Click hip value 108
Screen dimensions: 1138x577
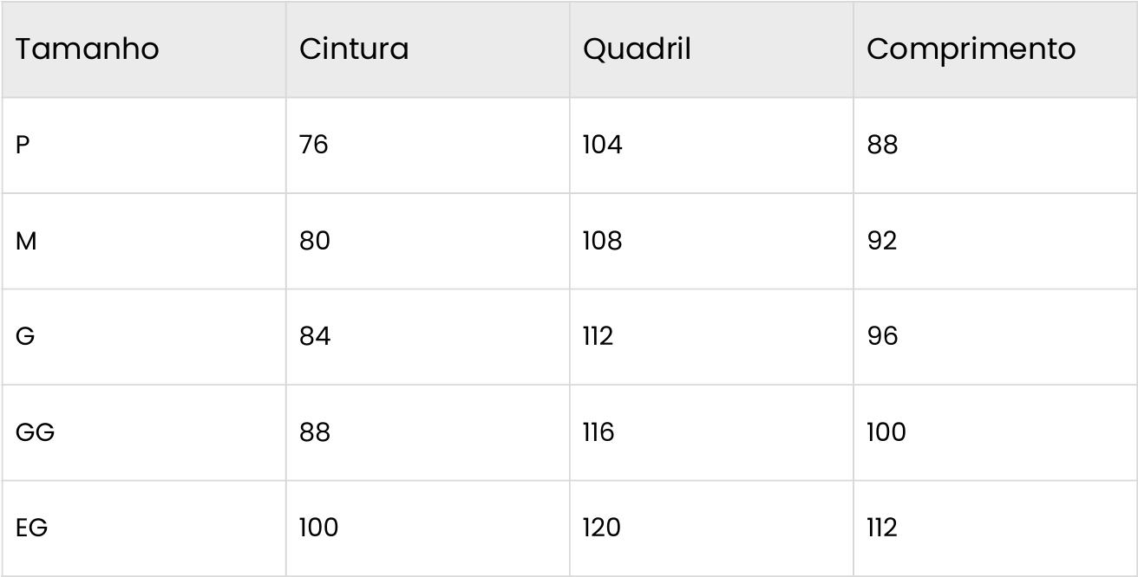[x=602, y=241]
